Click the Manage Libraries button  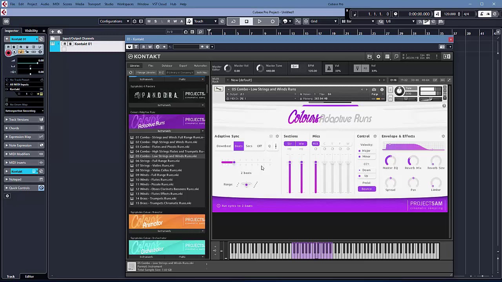click(x=146, y=72)
